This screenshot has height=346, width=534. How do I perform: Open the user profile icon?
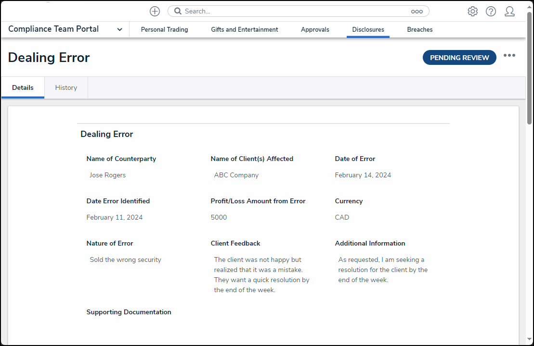pyautogui.click(x=509, y=11)
